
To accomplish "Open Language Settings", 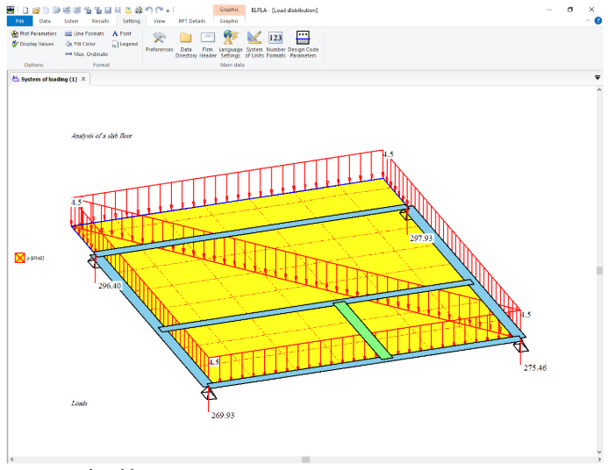I will coord(231,45).
